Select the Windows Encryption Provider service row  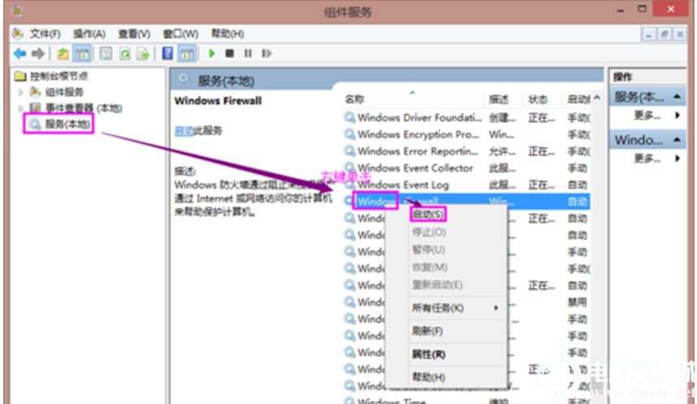coord(467,135)
